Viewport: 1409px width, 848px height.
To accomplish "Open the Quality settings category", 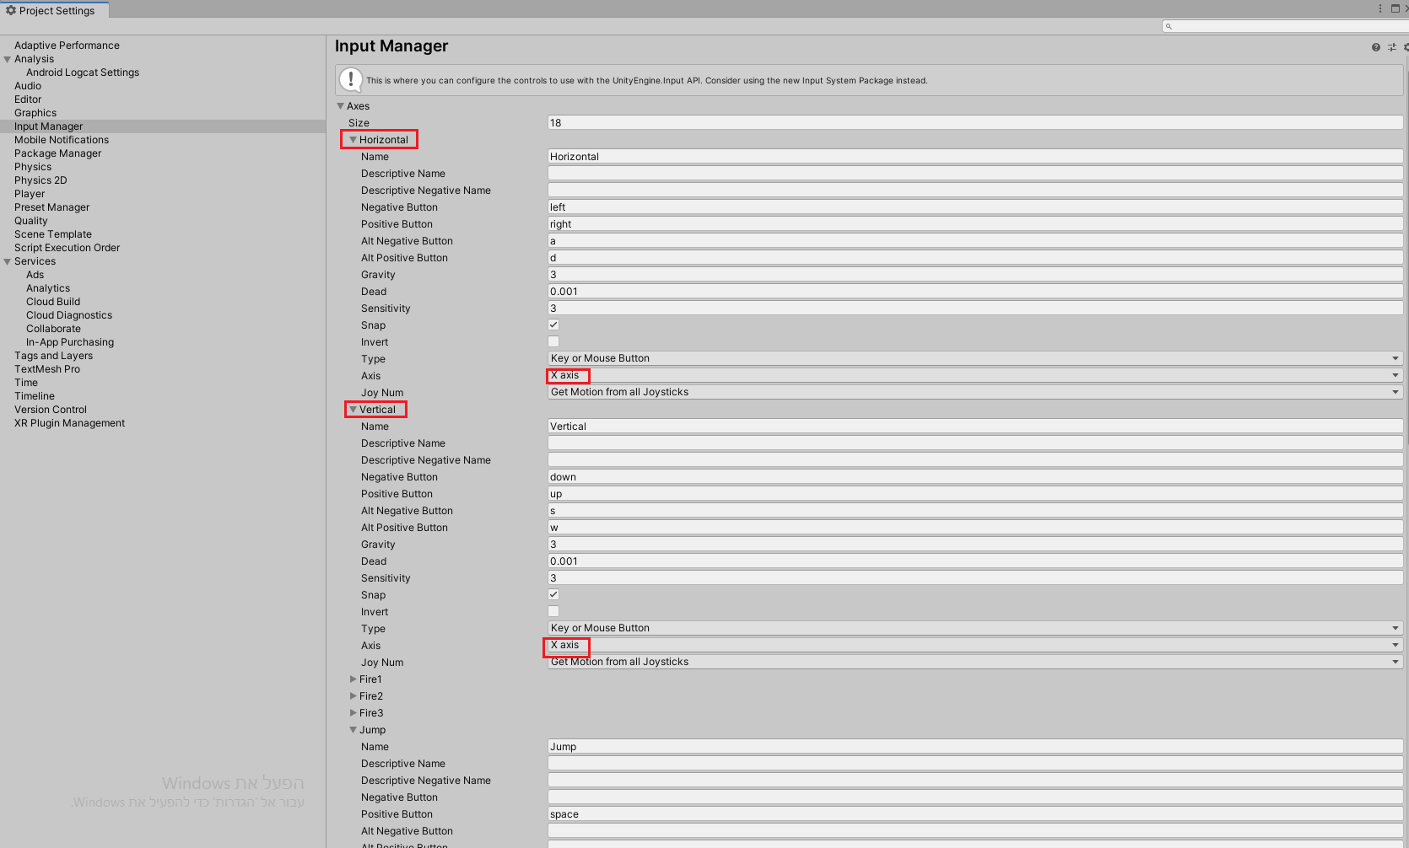I will coord(30,220).
